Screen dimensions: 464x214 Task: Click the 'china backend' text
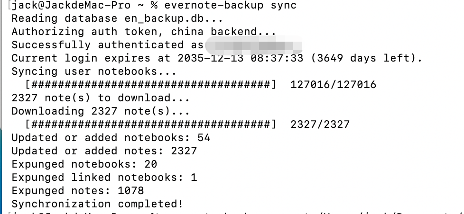223,32
